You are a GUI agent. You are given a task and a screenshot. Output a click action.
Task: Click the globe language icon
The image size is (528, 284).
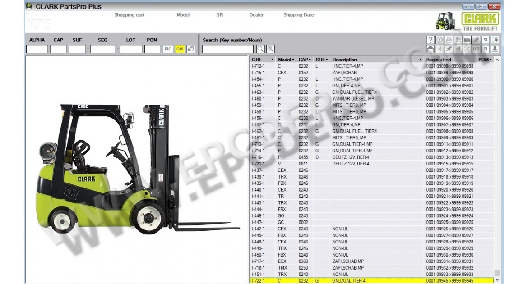(x=495, y=40)
